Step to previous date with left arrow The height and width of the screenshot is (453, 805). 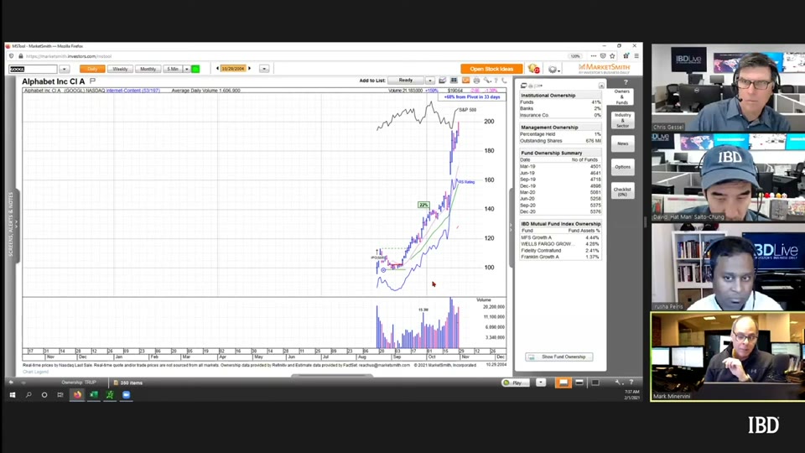click(217, 68)
